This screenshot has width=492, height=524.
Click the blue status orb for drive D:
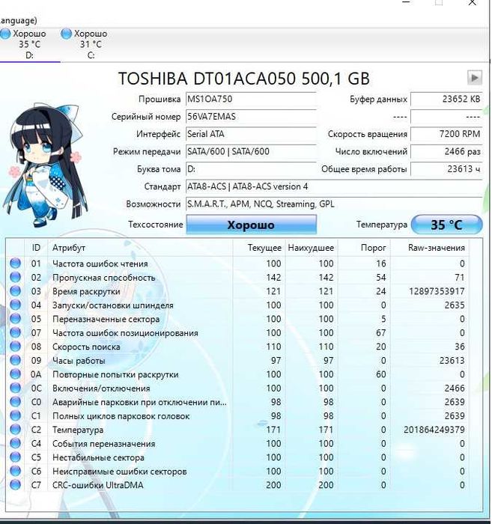coord(4,34)
